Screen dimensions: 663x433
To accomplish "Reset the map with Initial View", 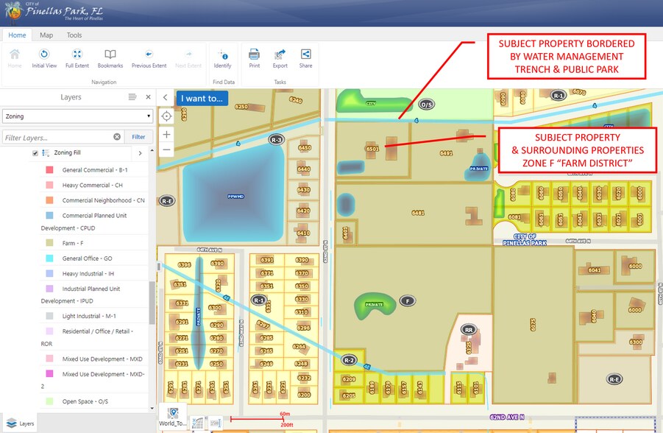I will coord(44,58).
